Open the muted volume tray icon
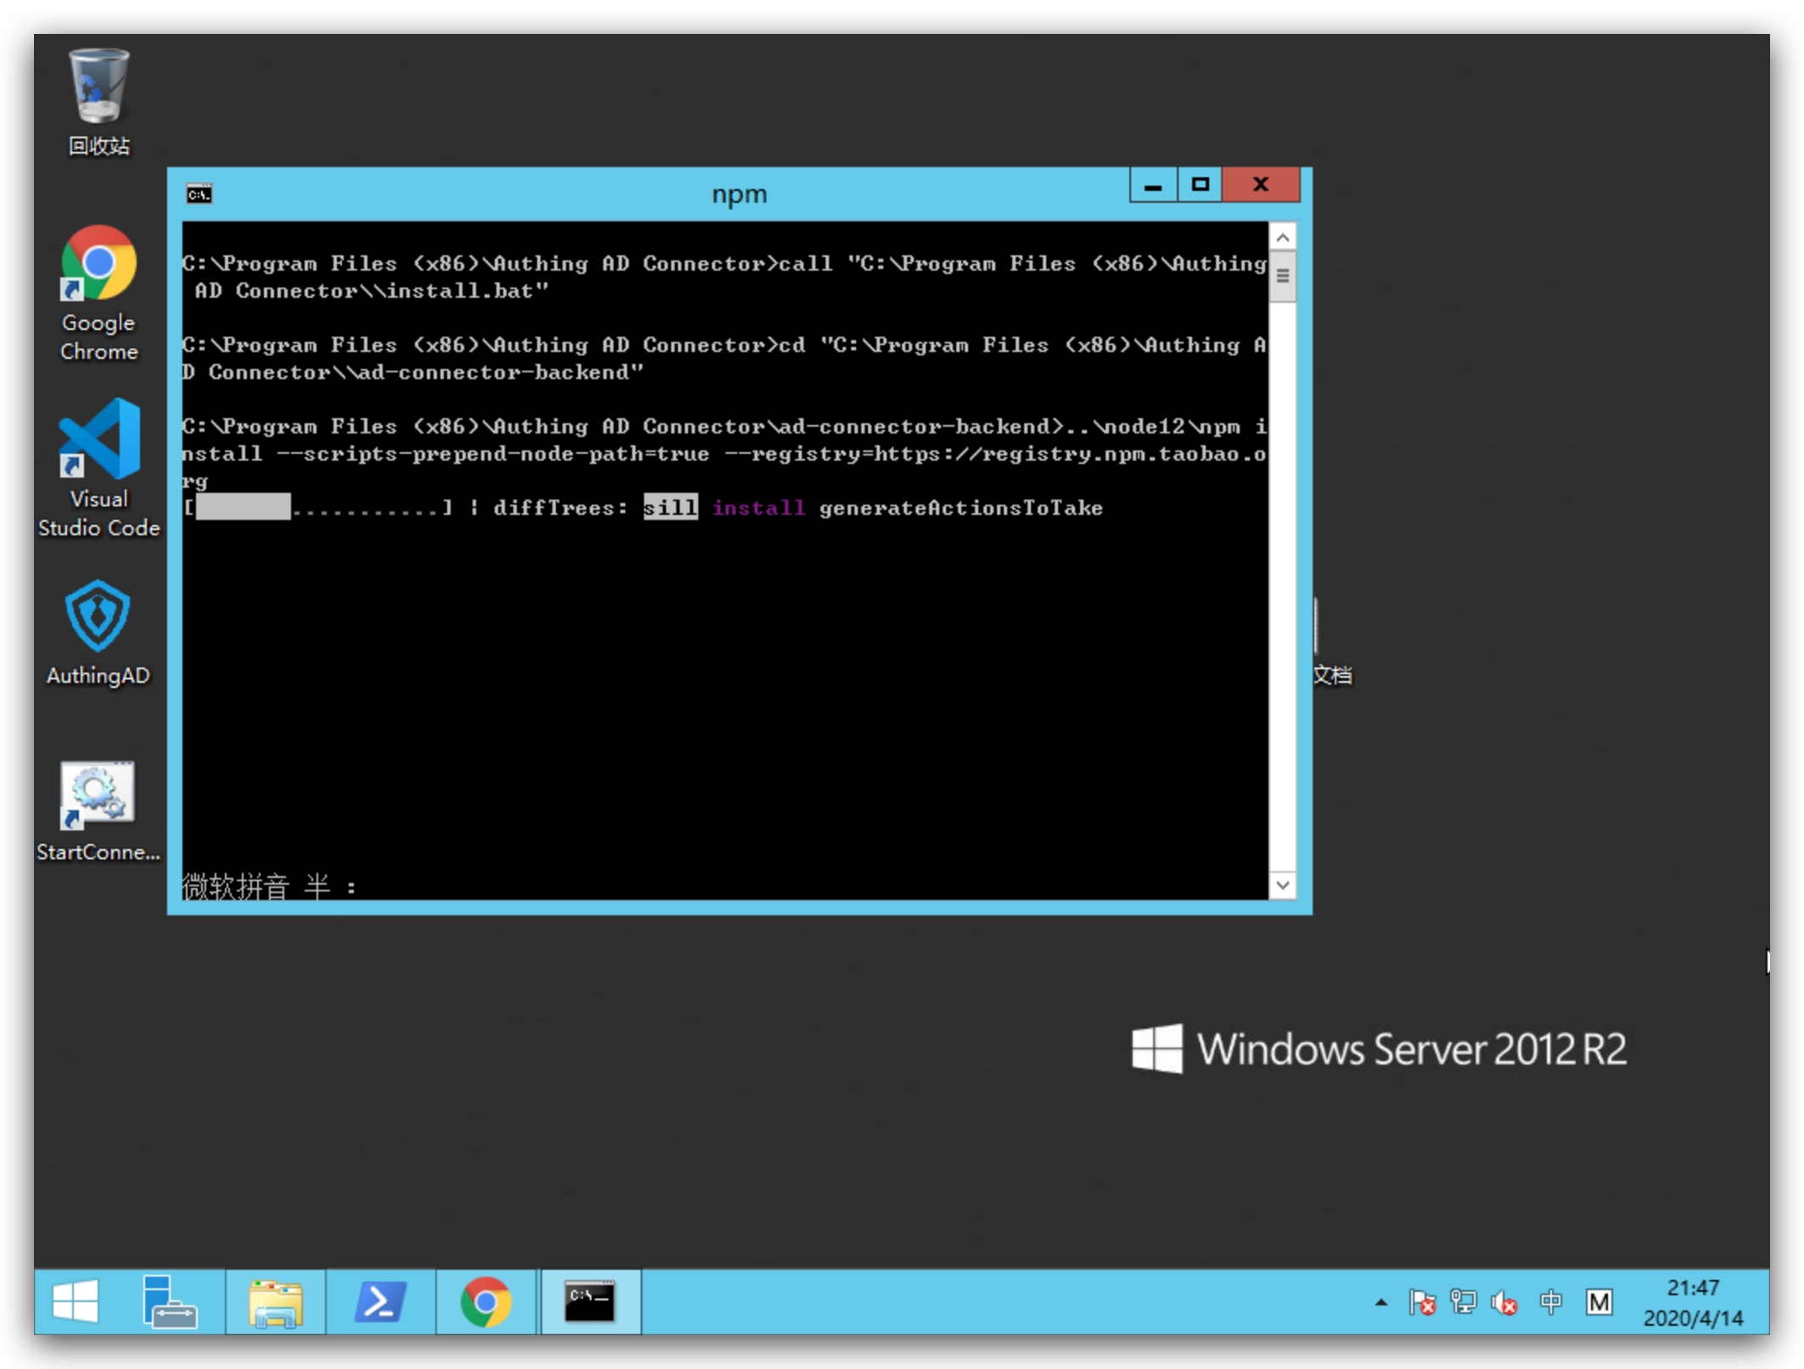The image size is (1804, 1369). click(1504, 1302)
